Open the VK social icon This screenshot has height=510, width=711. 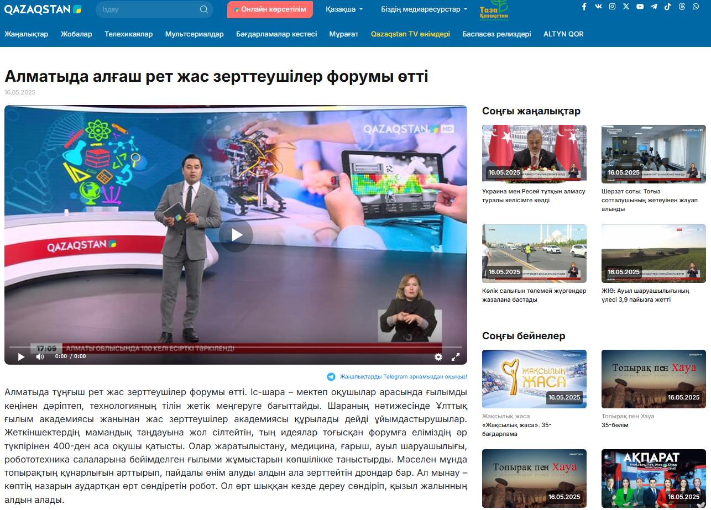pos(598,7)
